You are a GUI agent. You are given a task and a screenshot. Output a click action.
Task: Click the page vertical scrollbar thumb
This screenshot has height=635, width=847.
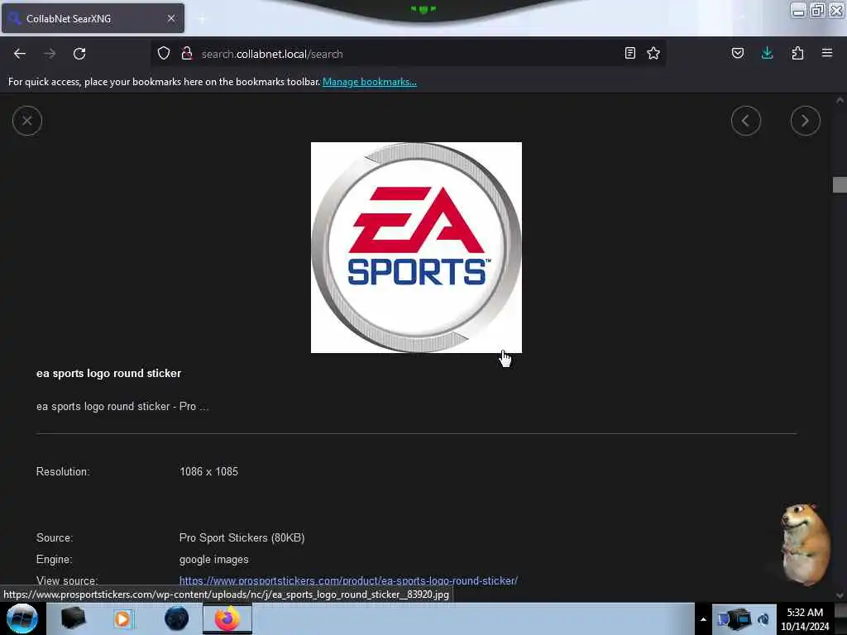tap(840, 184)
